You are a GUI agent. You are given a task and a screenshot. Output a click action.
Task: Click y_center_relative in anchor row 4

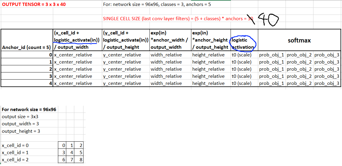[x=126, y=83]
